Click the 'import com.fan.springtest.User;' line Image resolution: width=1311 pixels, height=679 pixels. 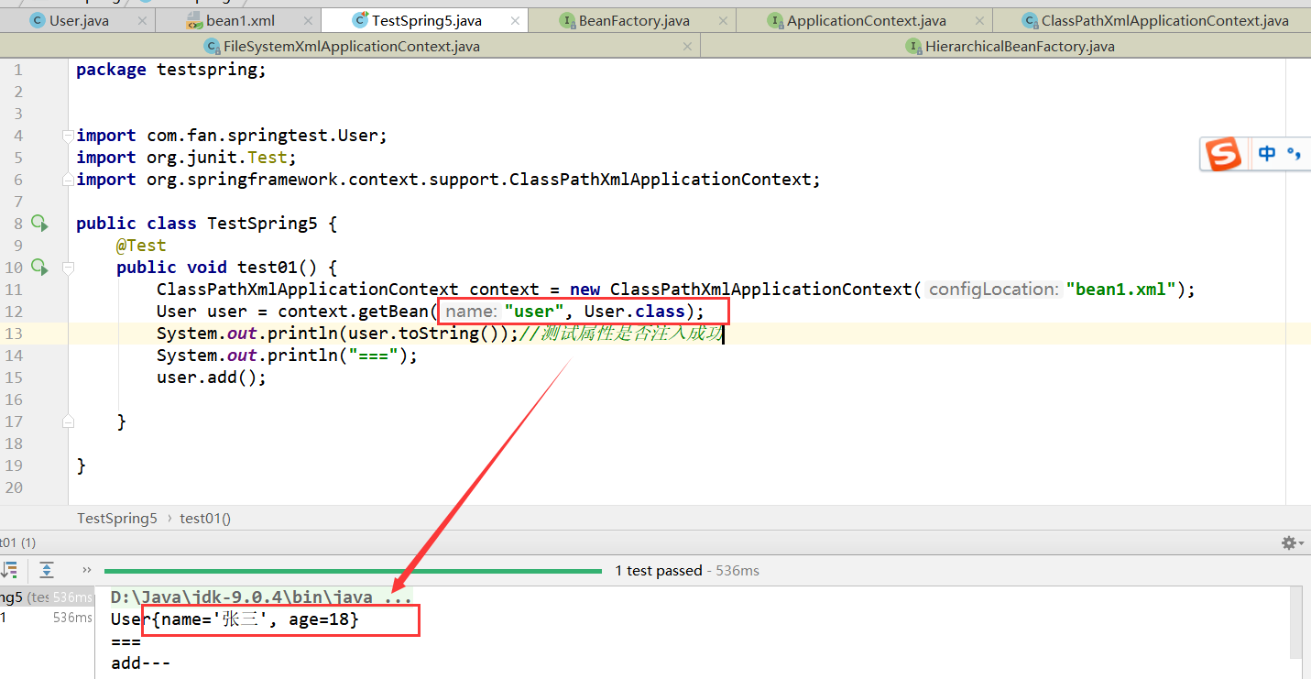coord(232,136)
